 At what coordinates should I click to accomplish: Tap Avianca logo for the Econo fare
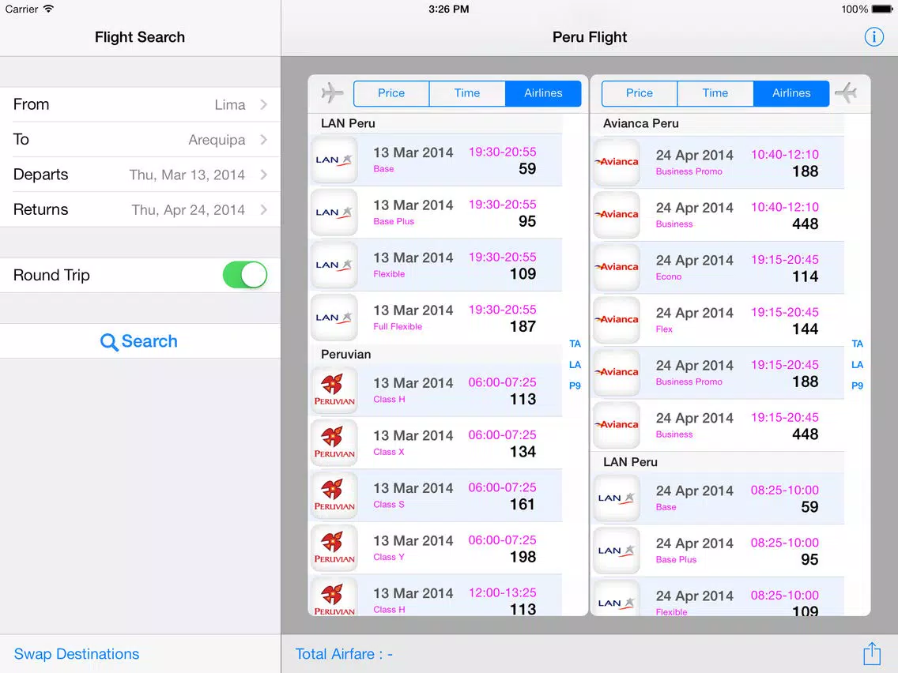click(x=617, y=267)
